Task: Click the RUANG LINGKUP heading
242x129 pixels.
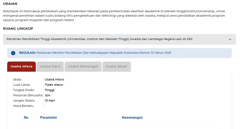Action: [18, 29]
